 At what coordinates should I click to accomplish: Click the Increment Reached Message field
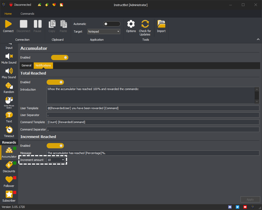point(153,153)
